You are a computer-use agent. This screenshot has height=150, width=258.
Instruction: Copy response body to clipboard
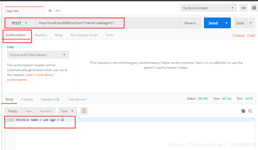coord(243,111)
